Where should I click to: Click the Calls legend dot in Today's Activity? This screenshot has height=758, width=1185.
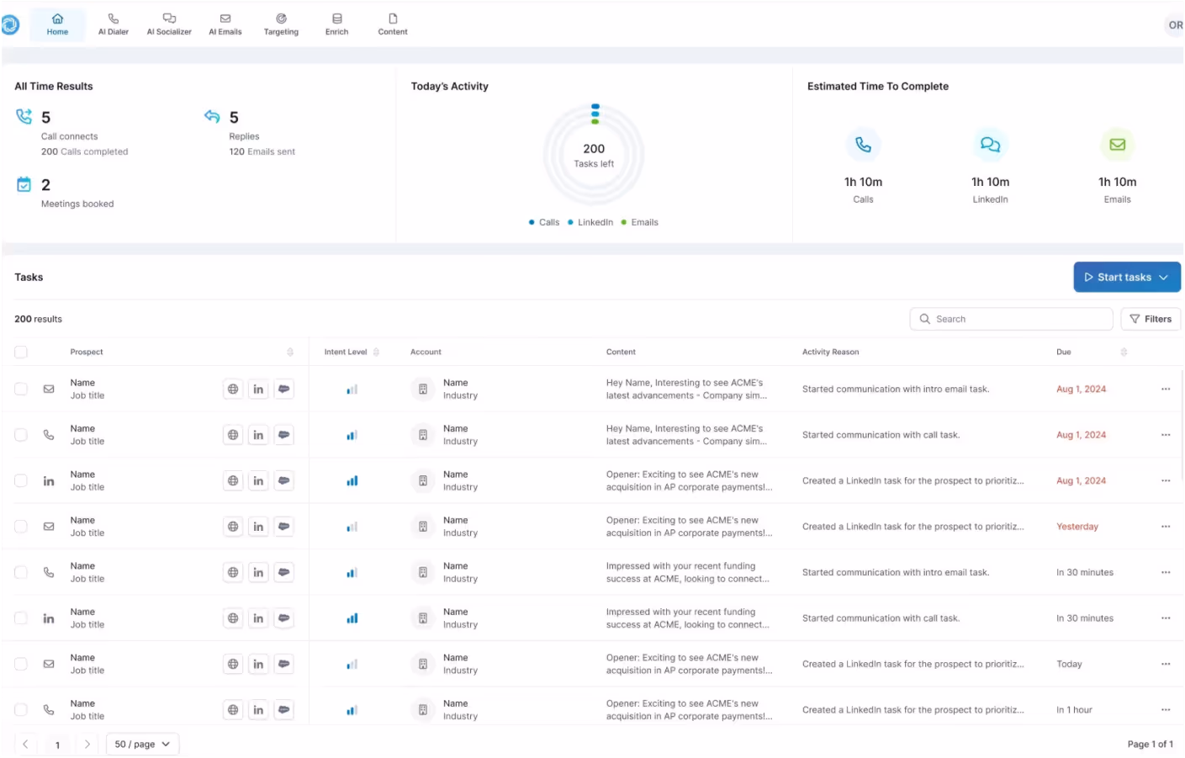click(x=532, y=222)
